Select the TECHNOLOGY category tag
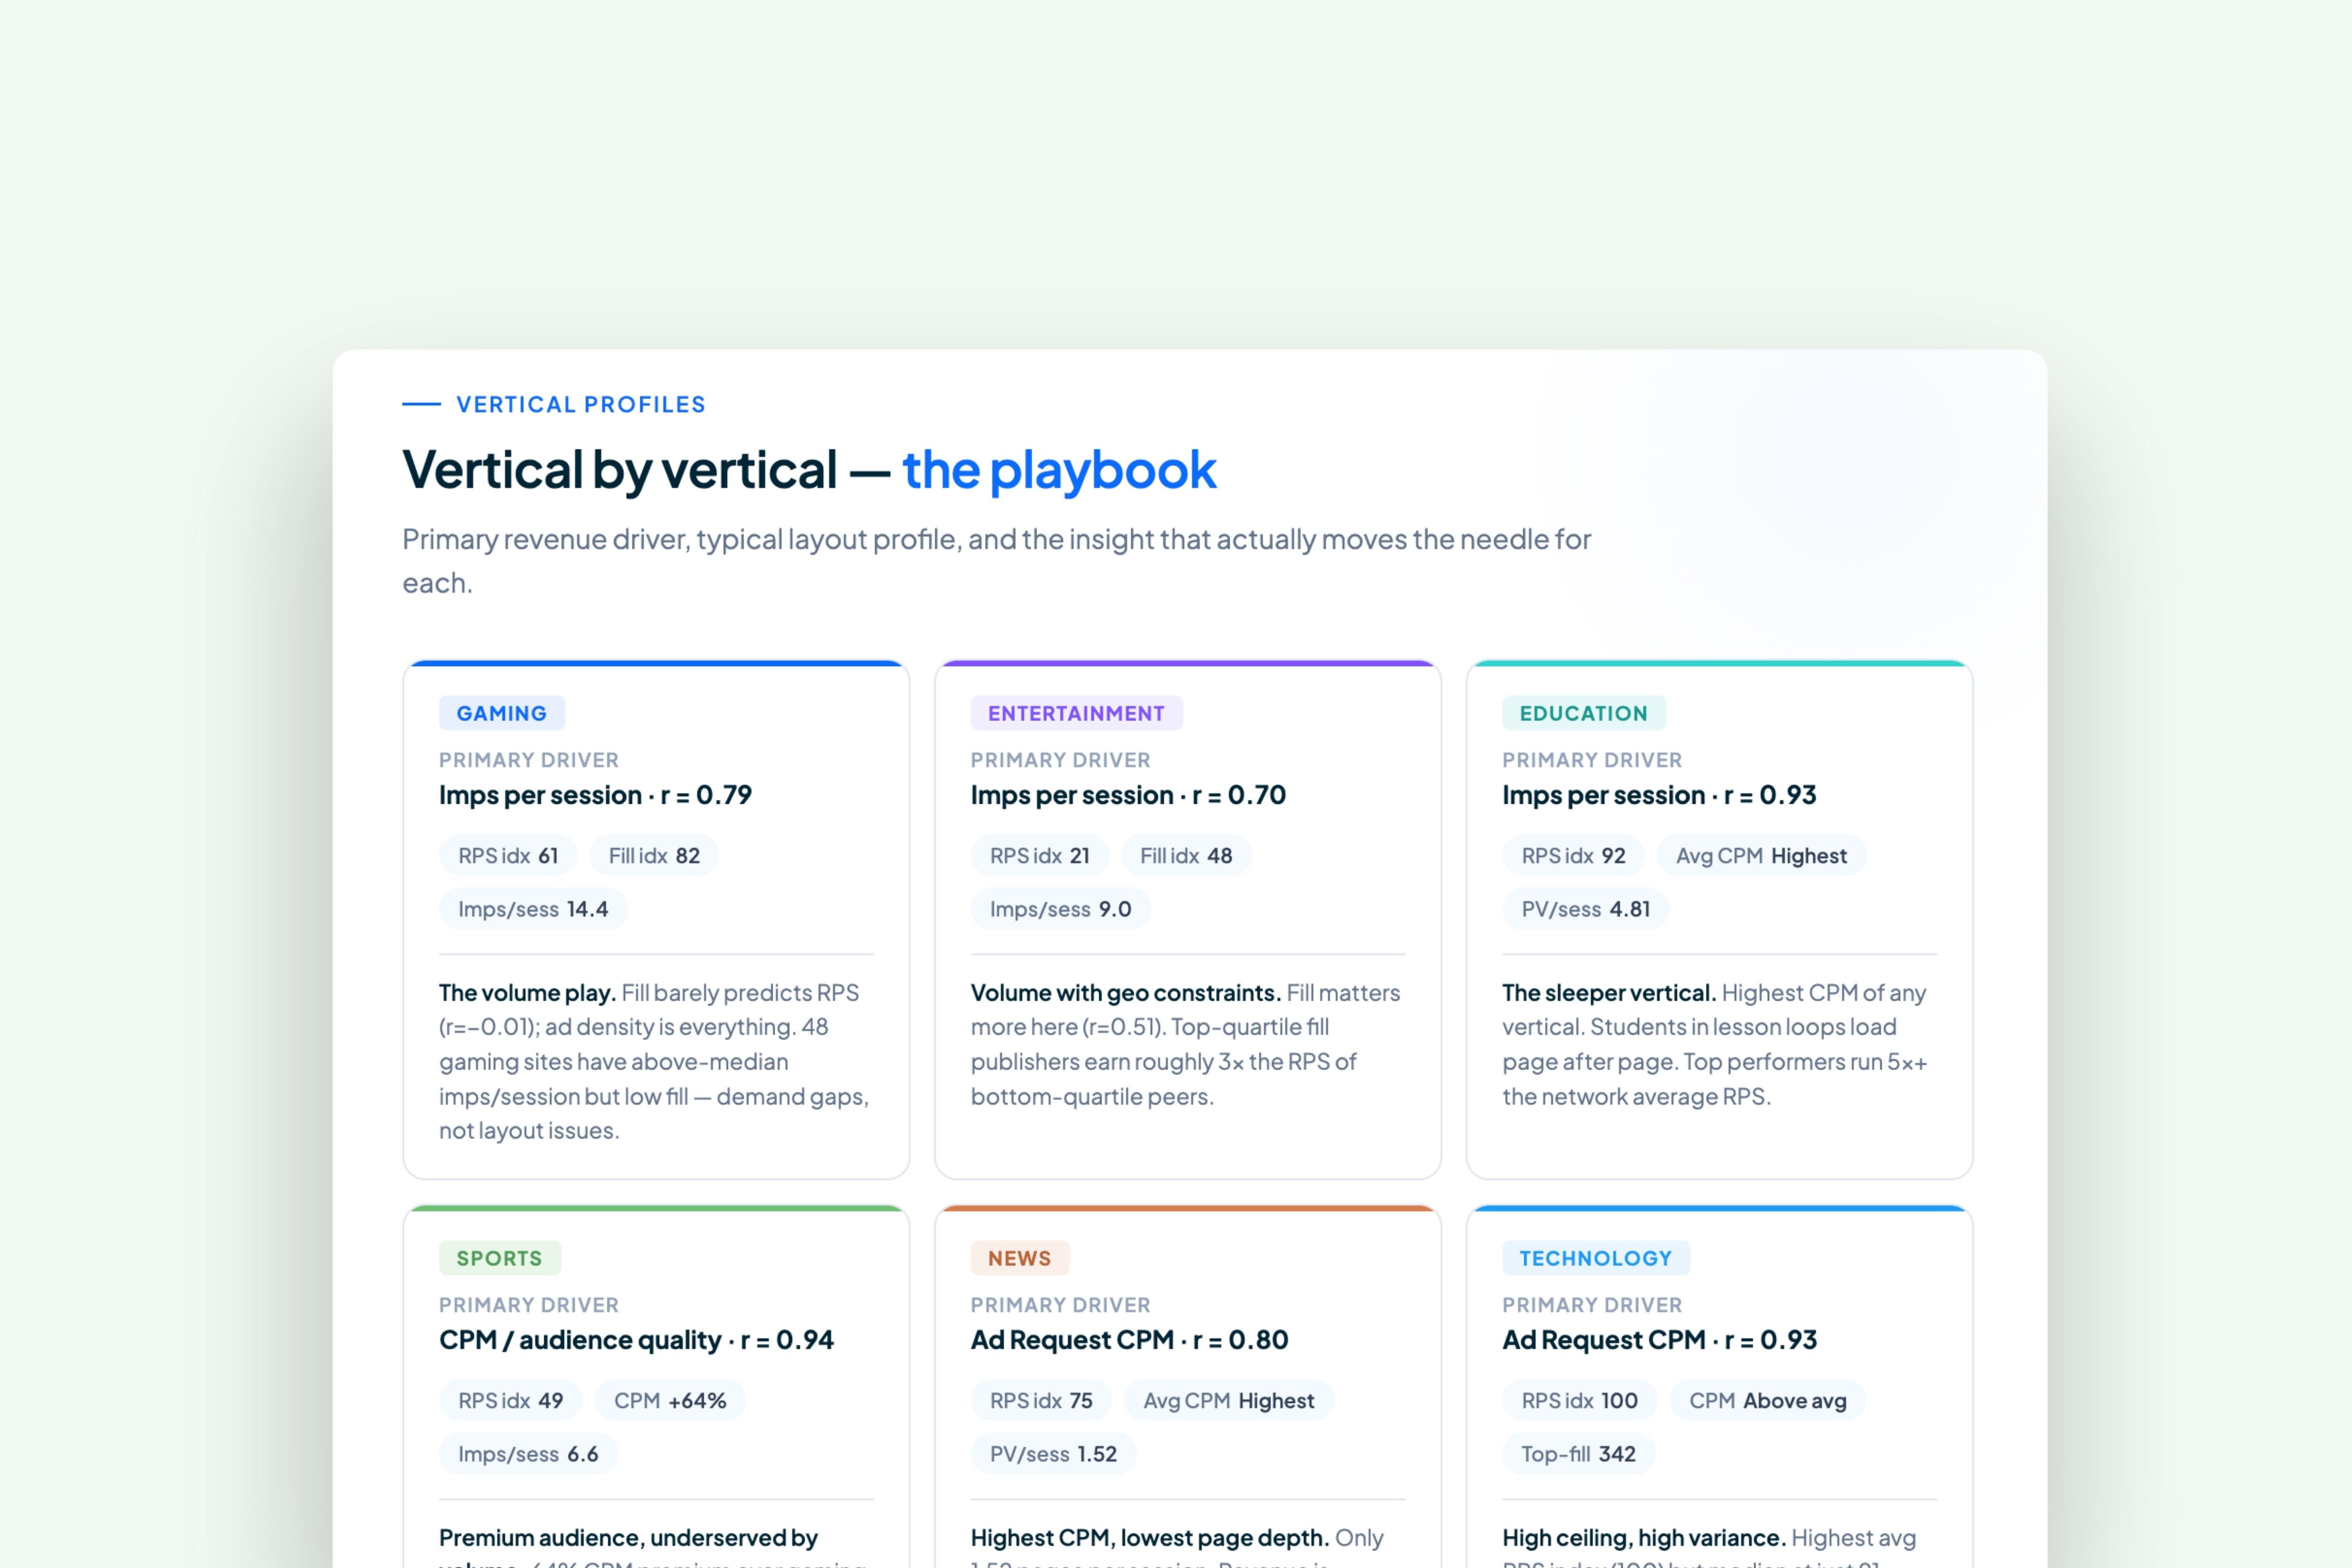Viewport: 2352px width, 1568px height. (1596, 1258)
